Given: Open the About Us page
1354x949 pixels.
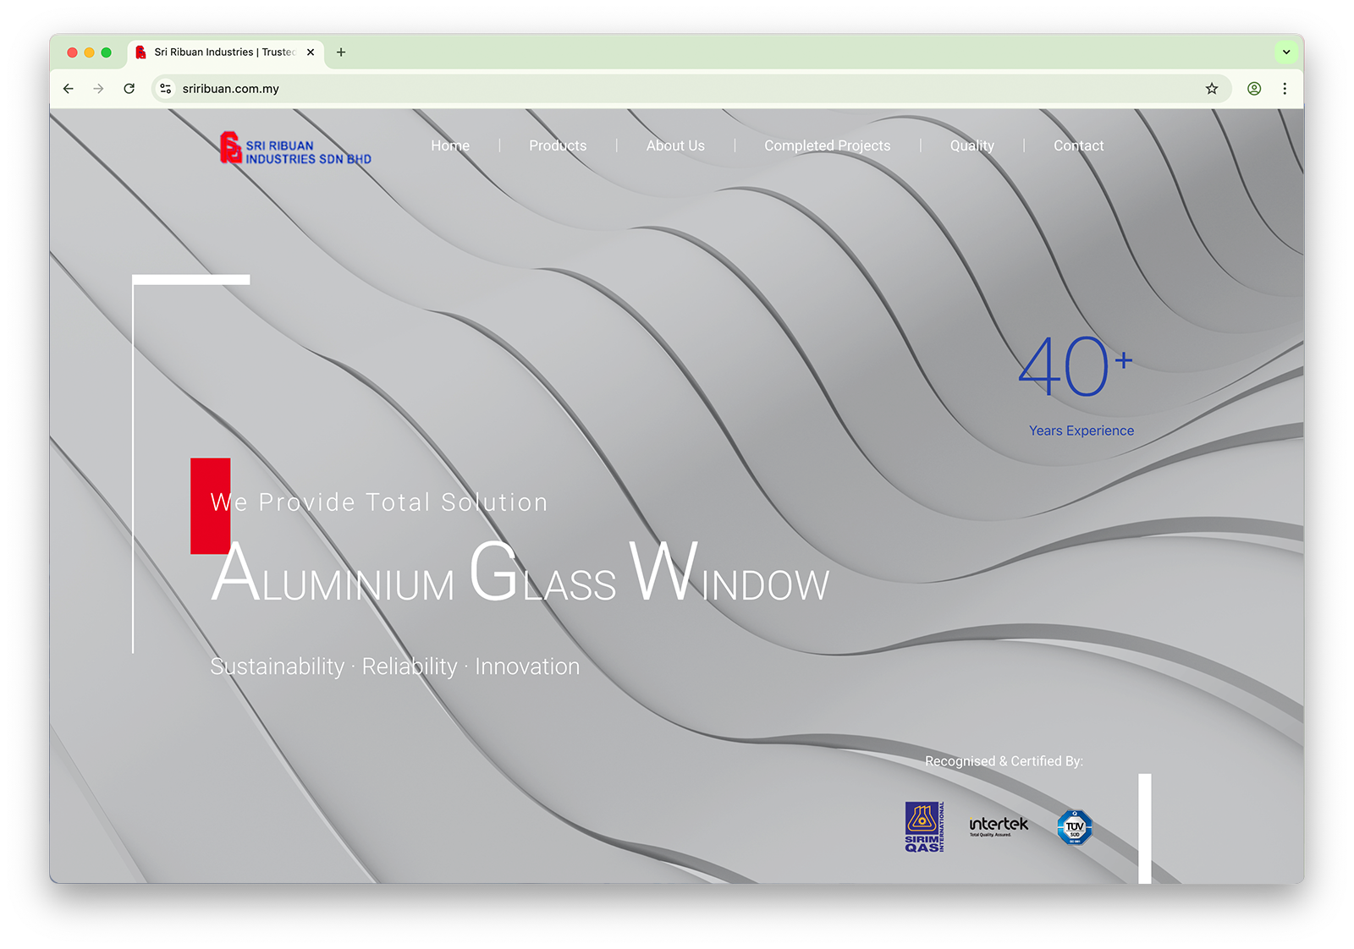Looking at the screenshot, I should [x=675, y=145].
